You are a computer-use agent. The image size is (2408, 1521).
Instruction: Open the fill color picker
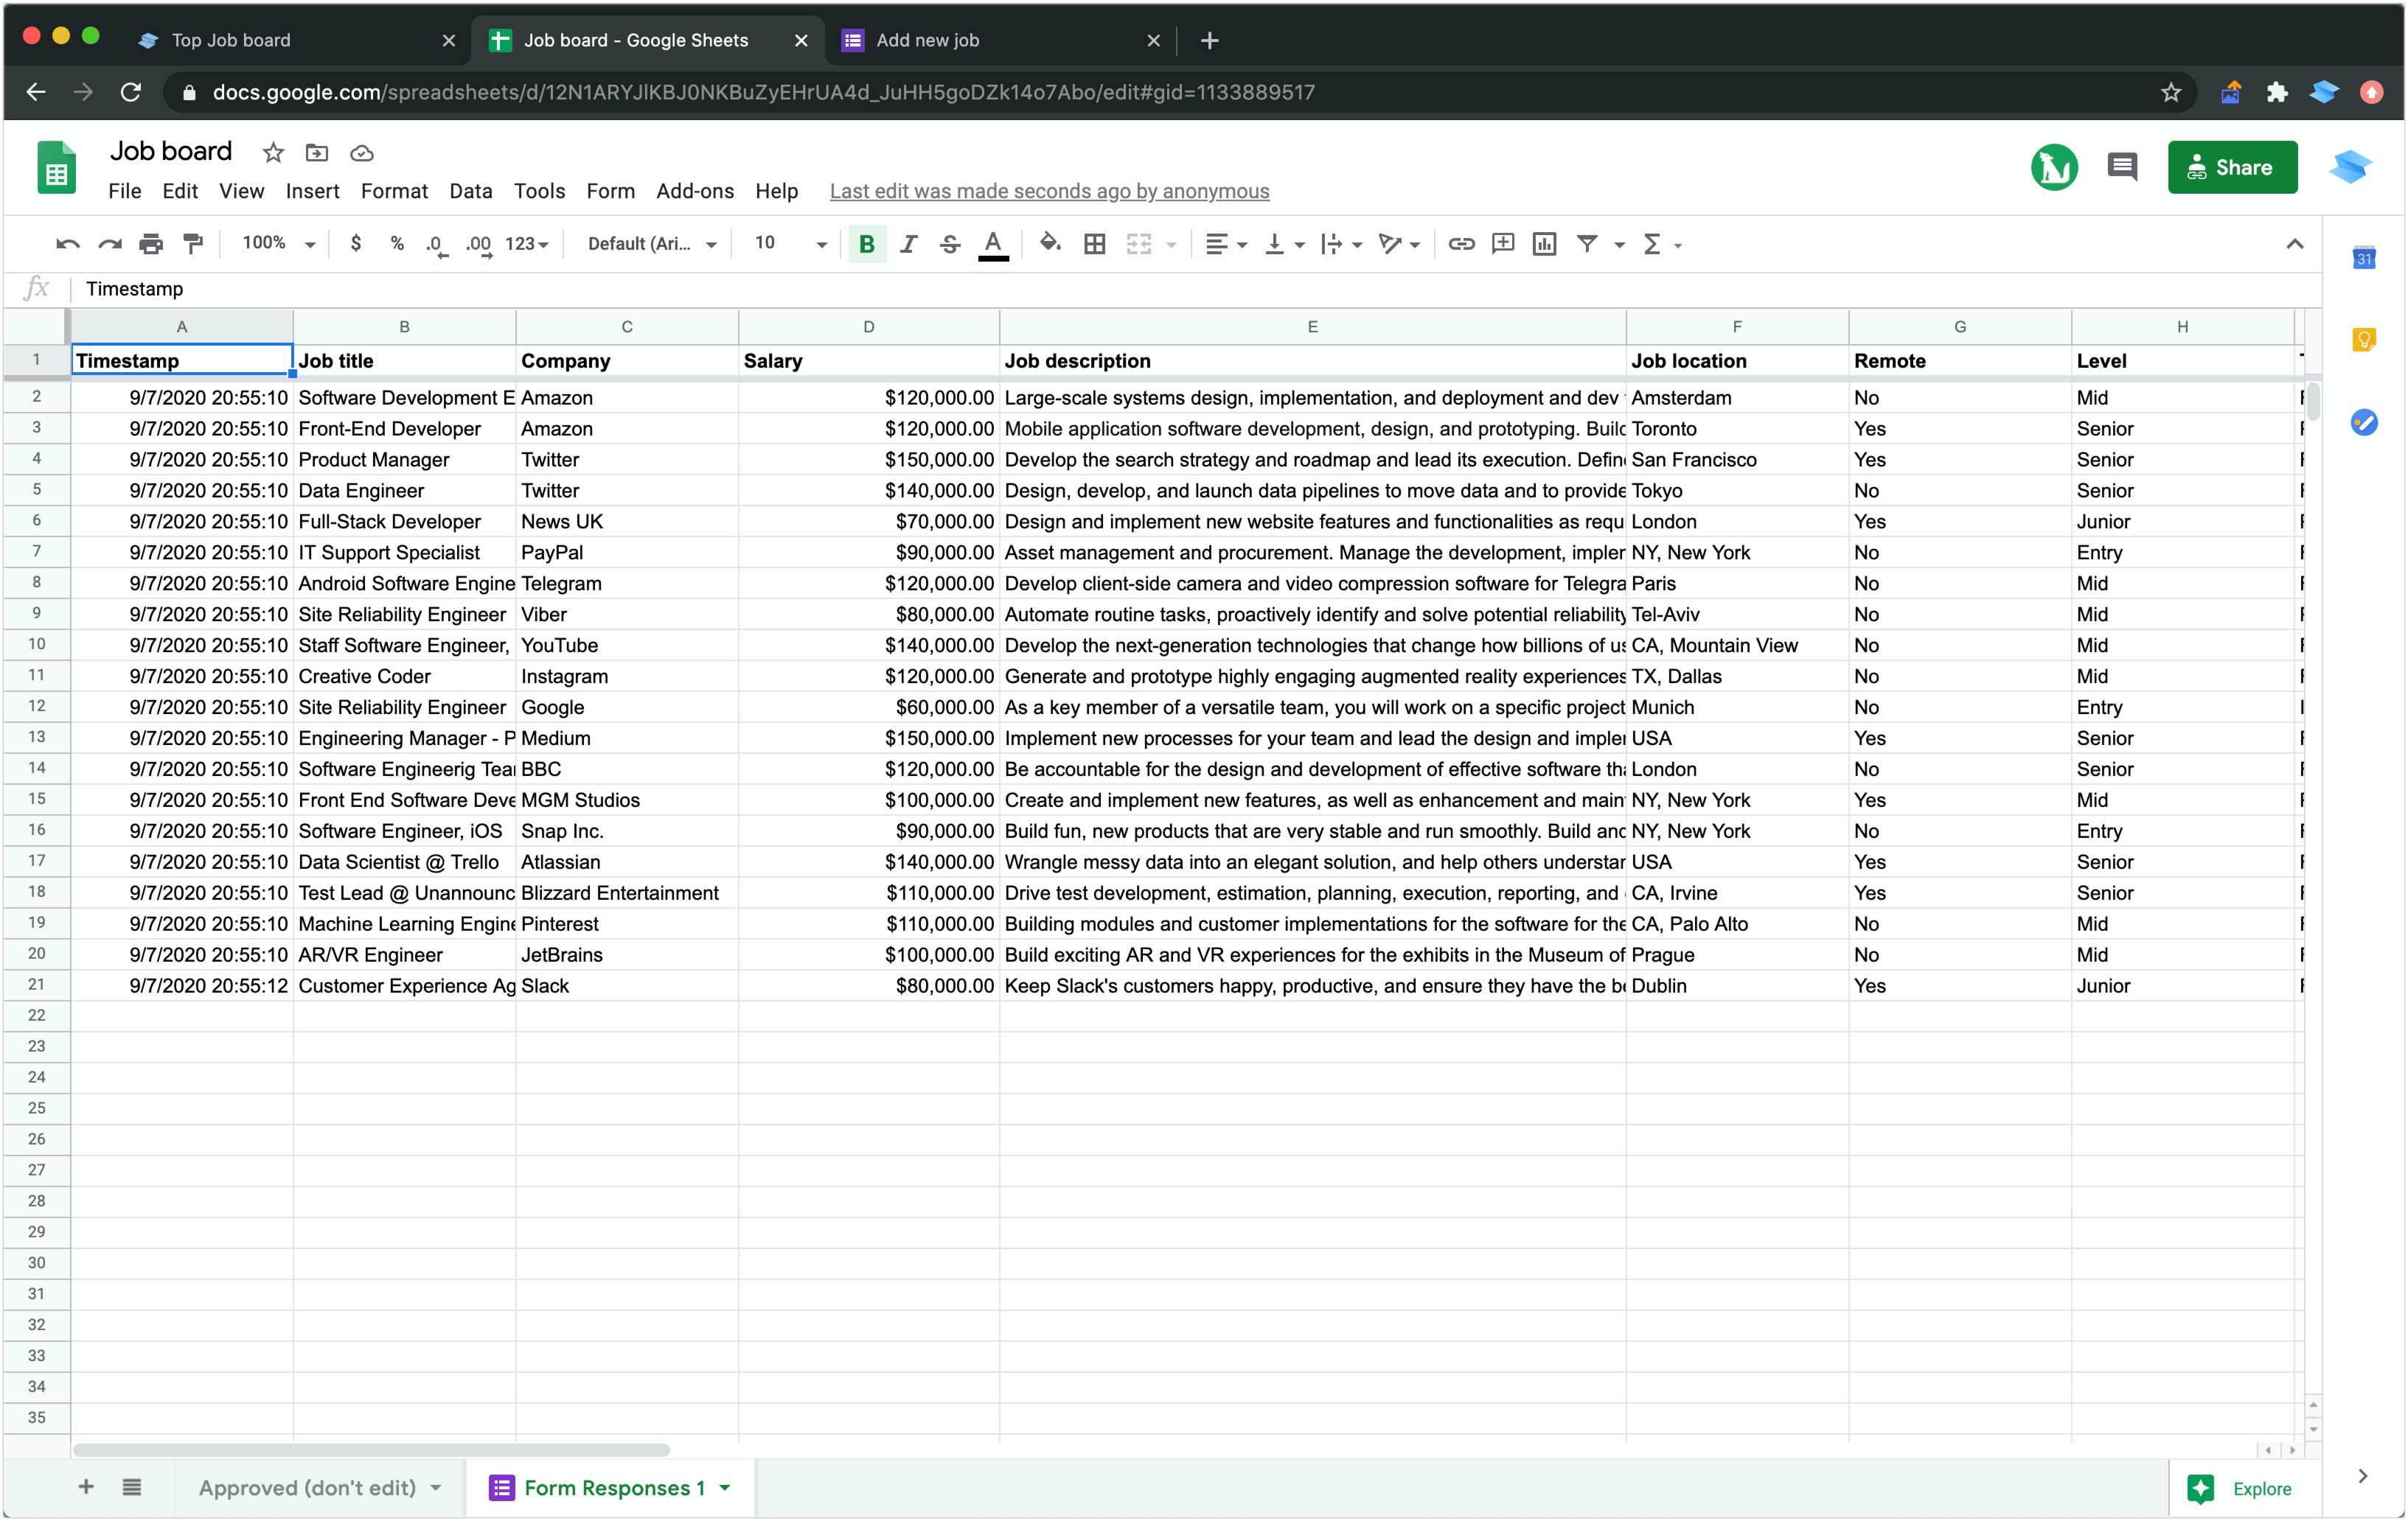tap(1049, 244)
